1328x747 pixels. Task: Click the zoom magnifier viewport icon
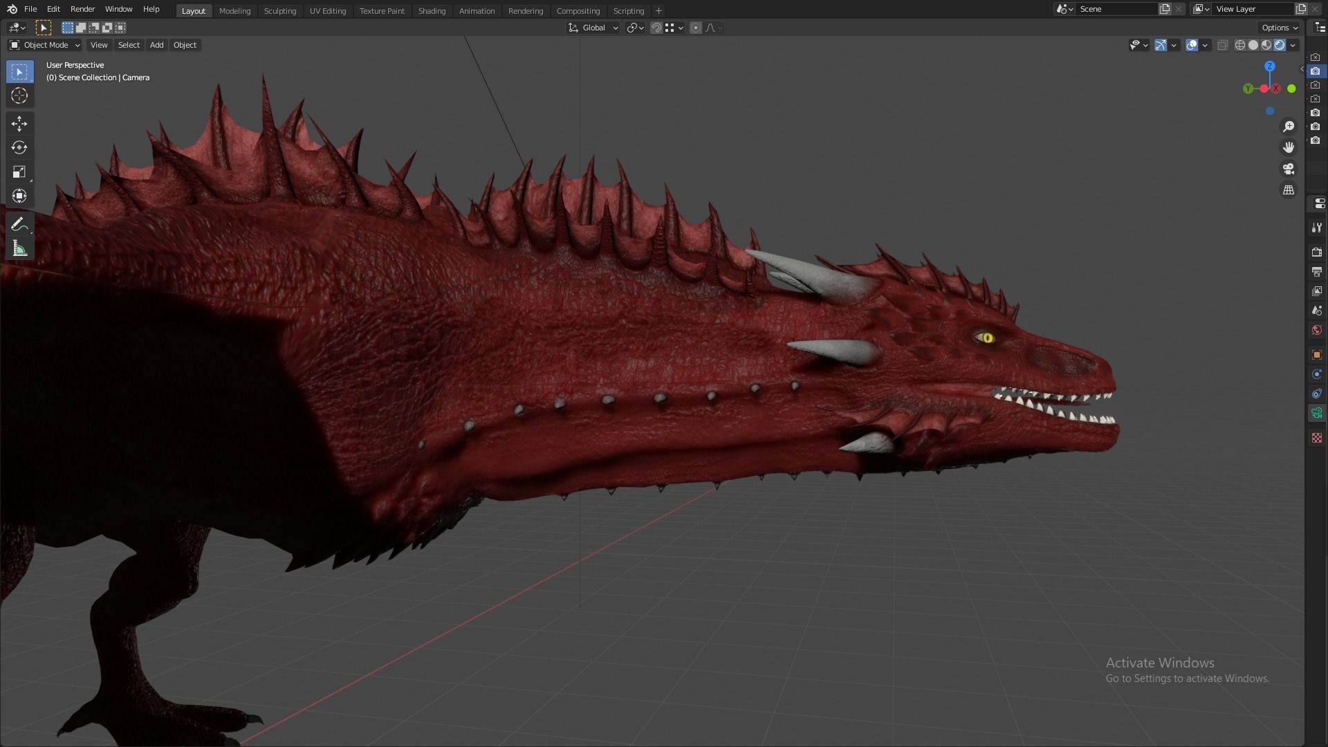[x=1289, y=127]
